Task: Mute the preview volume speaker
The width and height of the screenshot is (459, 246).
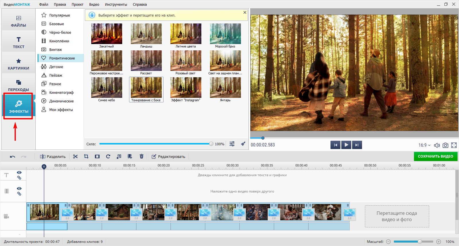Action: (x=437, y=145)
